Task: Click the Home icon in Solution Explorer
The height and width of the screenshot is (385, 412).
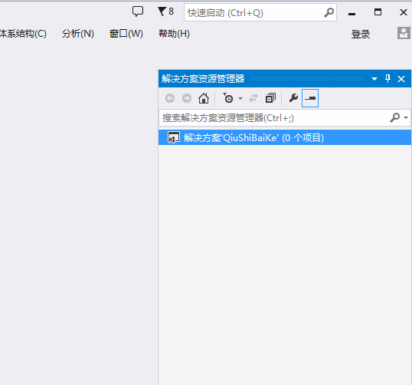Action: 204,98
